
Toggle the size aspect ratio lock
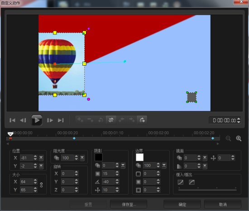pos(41,185)
